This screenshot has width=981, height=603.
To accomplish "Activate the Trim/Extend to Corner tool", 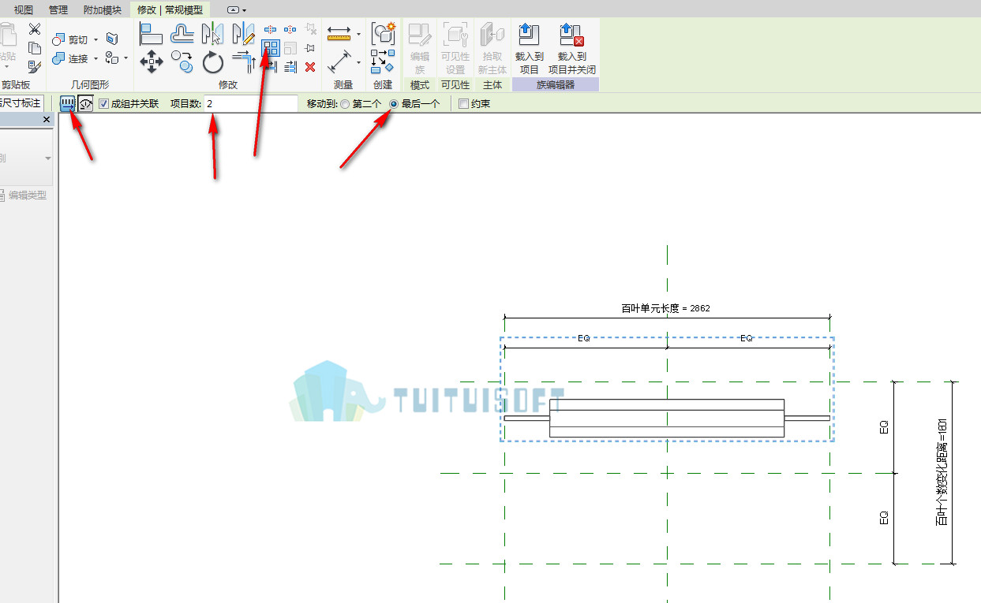I will pyautogui.click(x=244, y=61).
